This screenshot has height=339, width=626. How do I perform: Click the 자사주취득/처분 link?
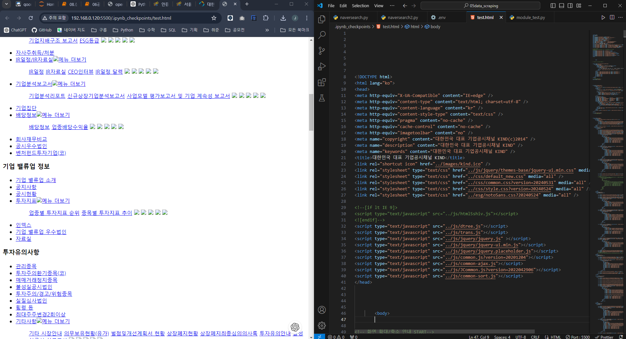point(35,53)
